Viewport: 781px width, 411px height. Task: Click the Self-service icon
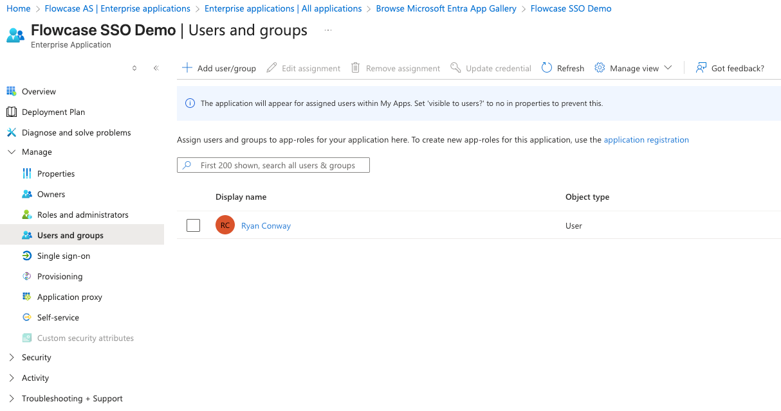26,317
